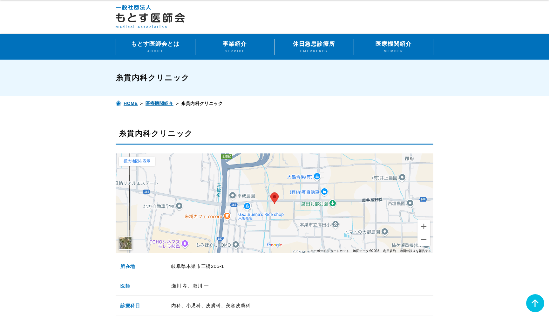This screenshot has width=549, height=317.
Task: Zoom in on the map with the plus icon
Action: (424, 226)
